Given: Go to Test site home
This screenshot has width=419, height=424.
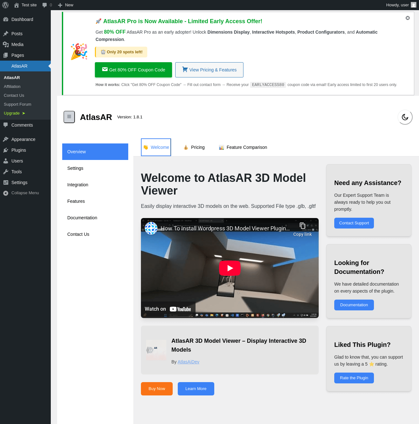Looking at the screenshot, I should click(x=25, y=5).
